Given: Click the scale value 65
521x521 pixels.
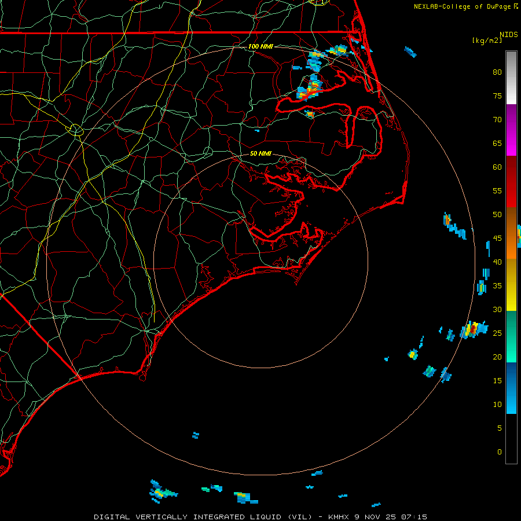Looking at the screenshot, I should coord(497,143).
